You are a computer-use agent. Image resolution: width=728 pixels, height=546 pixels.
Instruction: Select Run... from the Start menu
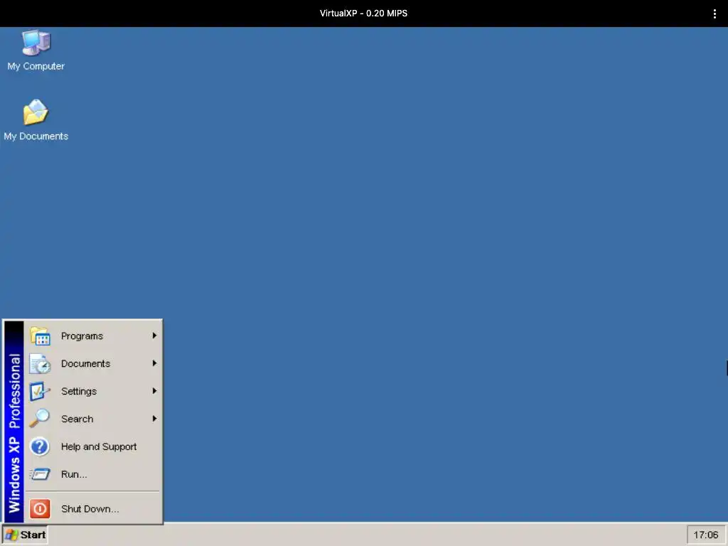tap(92, 474)
